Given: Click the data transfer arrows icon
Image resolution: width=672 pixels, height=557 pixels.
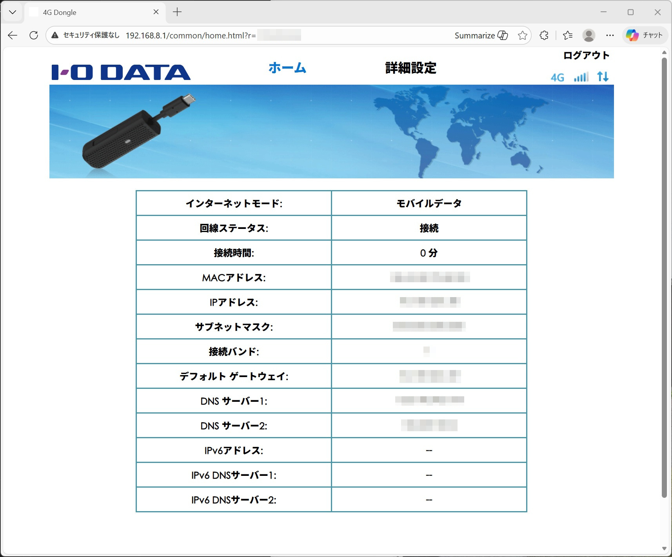Looking at the screenshot, I should [x=603, y=76].
